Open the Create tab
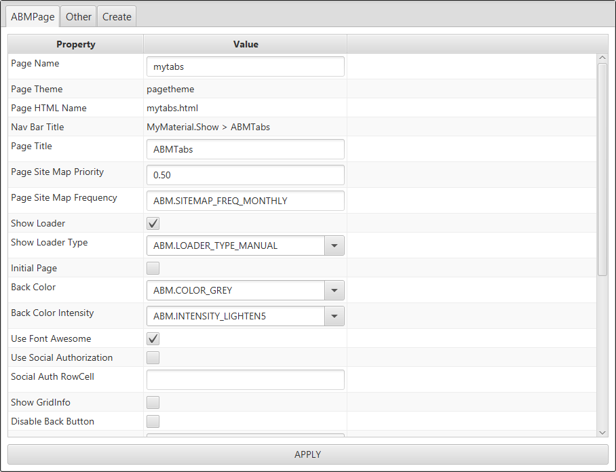Image resolution: width=616 pixels, height=472 pixels. pyautogui.click(x=117, y=17)
